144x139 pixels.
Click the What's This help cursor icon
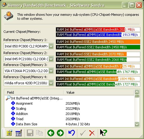click(104, 133)
